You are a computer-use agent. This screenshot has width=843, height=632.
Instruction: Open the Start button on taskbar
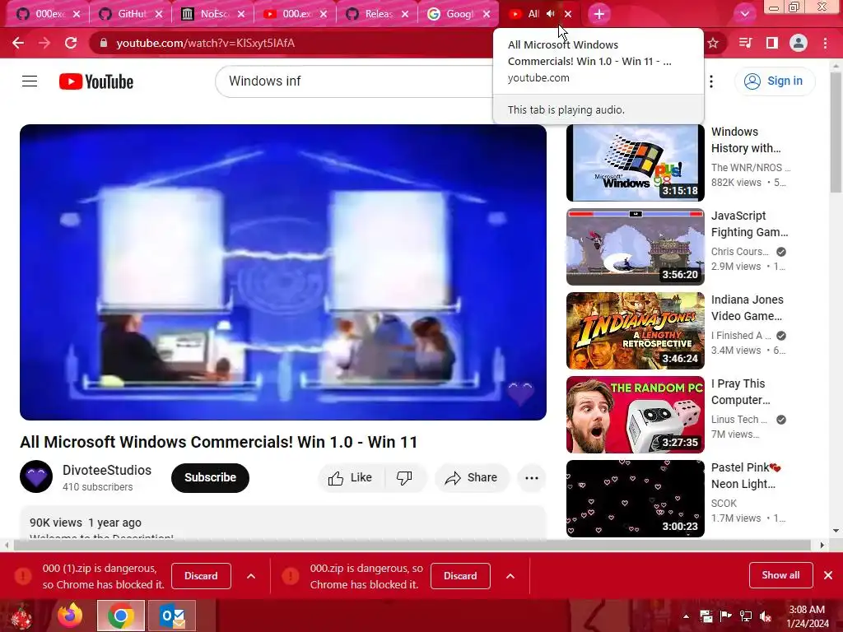[21, 616]
